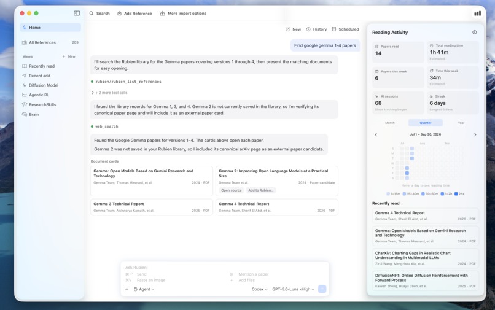
Task: Expand the 2 more tool calls row
Action: click(x=109, y=93)
